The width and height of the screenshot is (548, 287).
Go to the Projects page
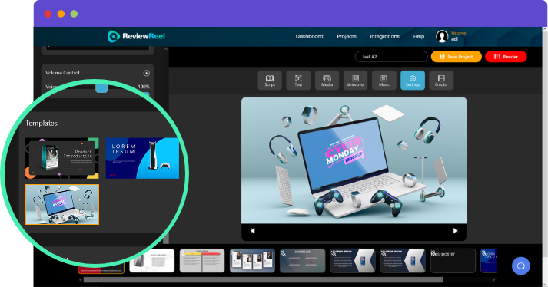(347, 36)
